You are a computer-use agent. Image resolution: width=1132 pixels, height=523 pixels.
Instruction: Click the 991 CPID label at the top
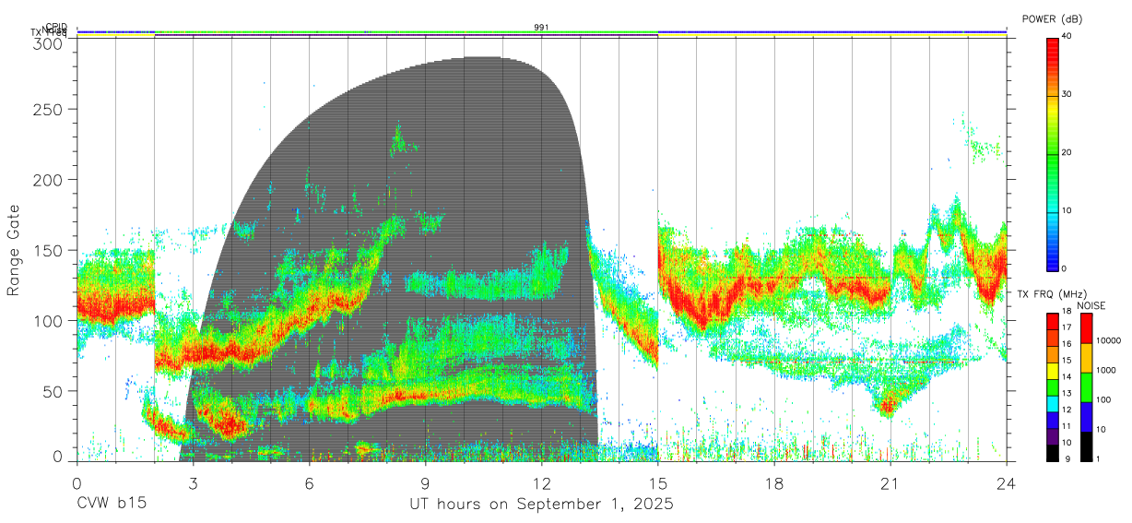542,28
